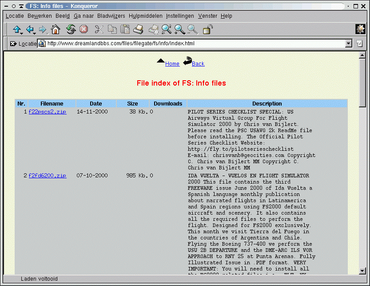
Task: Click the security padlock icon
Action: pos(207,30)
